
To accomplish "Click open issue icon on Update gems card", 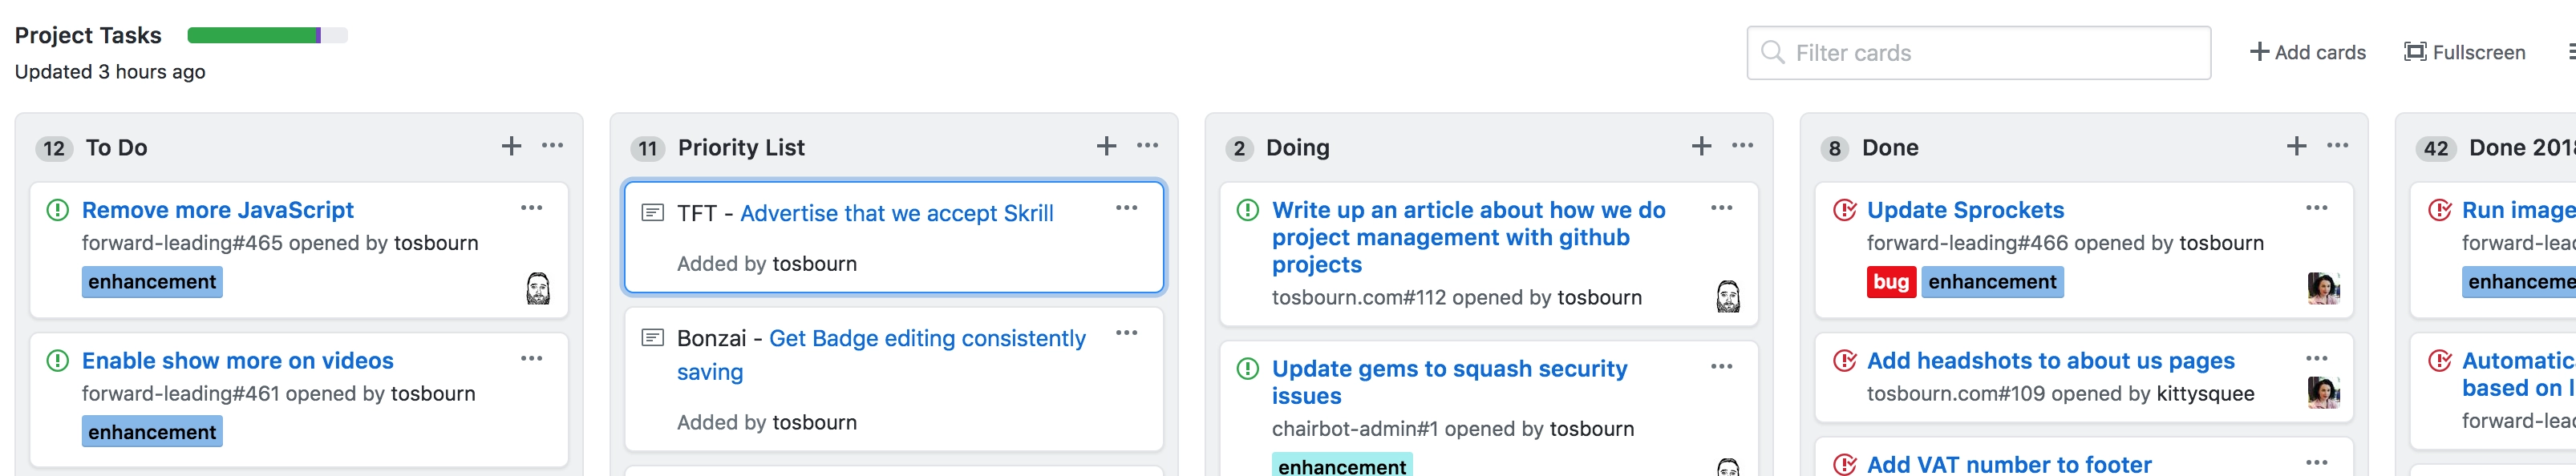I will coord(1248,368).
